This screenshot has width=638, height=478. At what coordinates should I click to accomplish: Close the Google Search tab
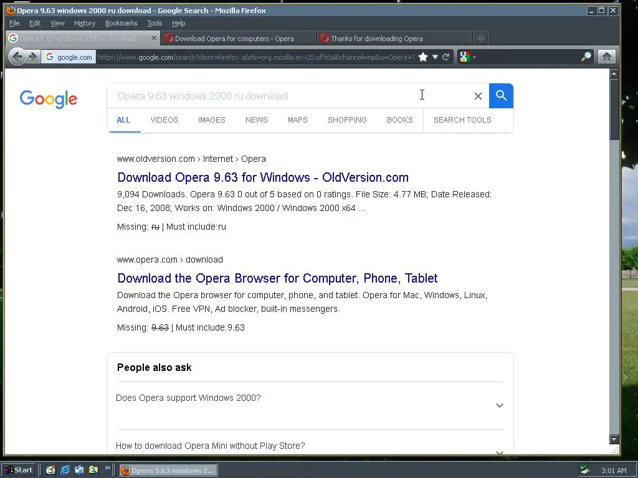click(153, 38)
